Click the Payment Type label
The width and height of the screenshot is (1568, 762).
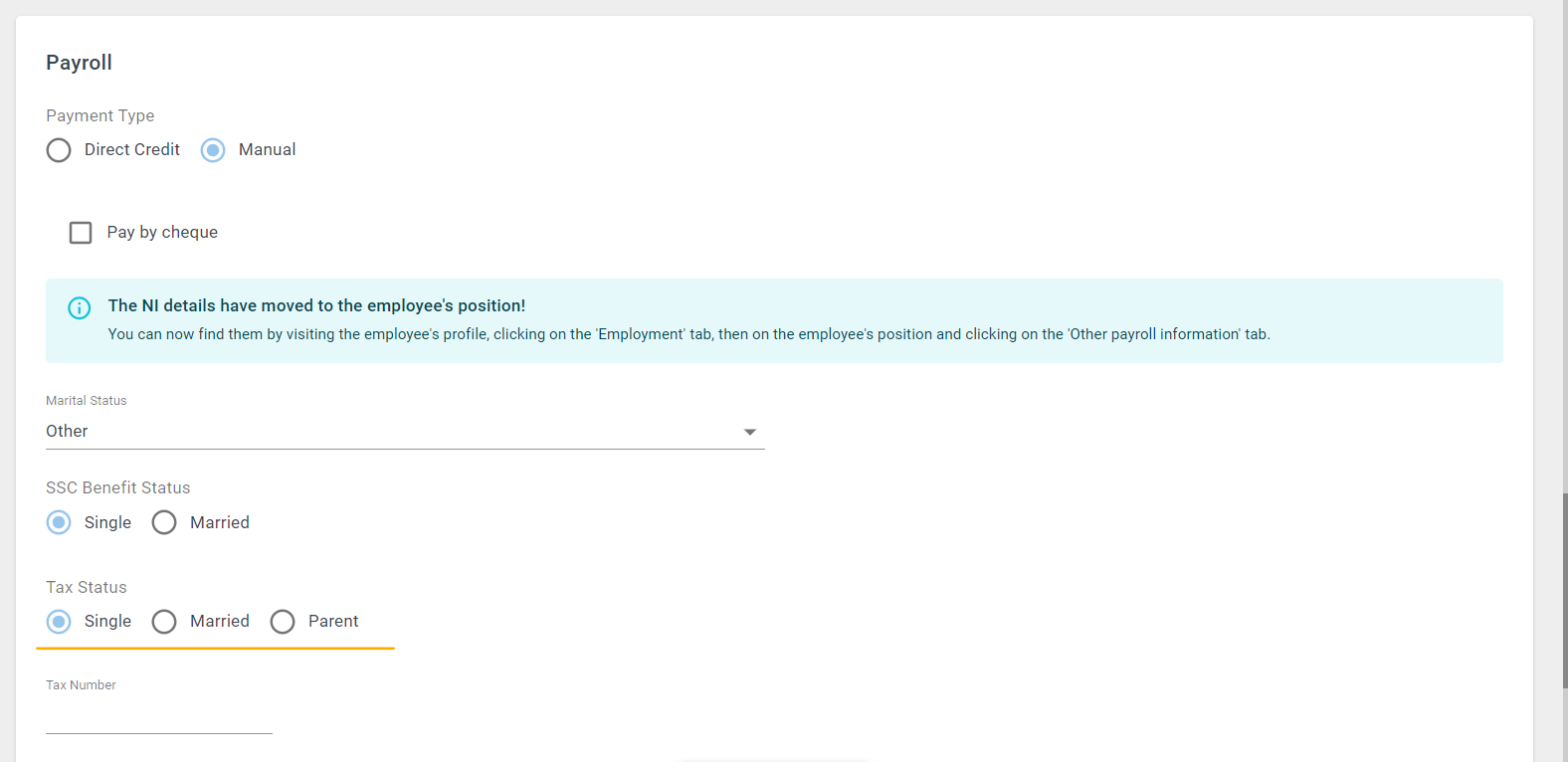(x=100, y=115)
